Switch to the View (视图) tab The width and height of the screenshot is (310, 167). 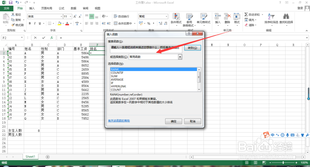pos(97,8)
